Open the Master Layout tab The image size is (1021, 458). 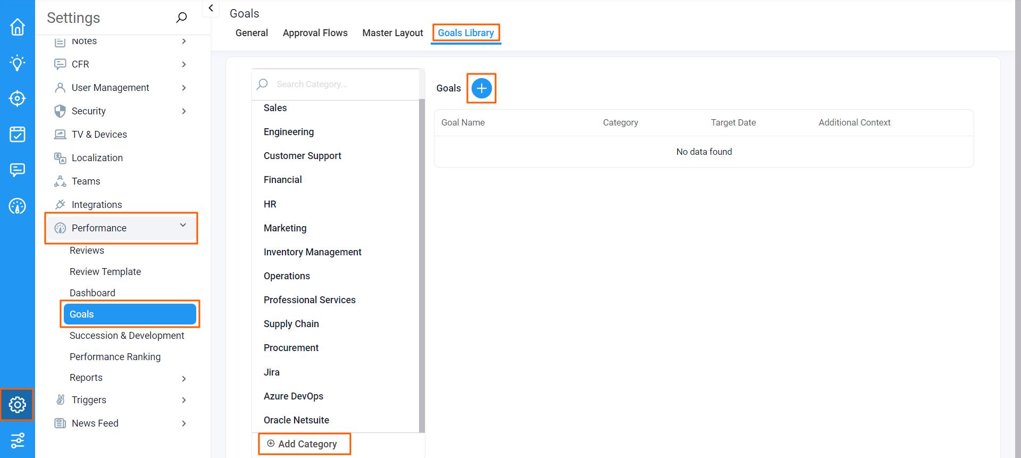click(392, 33)
